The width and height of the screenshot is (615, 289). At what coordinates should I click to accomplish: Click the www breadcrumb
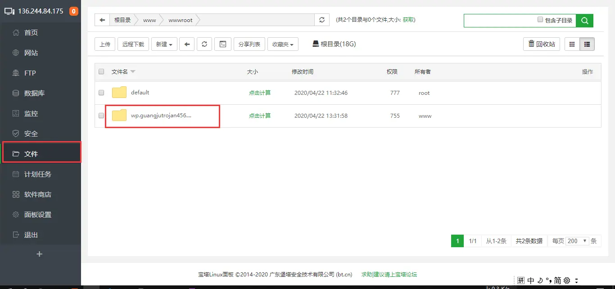click(149, 20)
